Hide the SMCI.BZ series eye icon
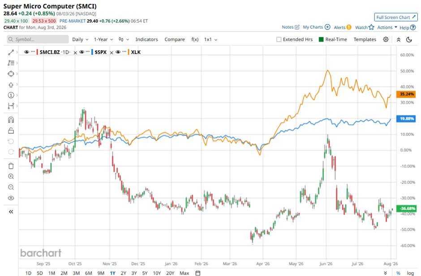Image resolution: width=421 pixels, height=276 pixels. click(x=26, y=52)
